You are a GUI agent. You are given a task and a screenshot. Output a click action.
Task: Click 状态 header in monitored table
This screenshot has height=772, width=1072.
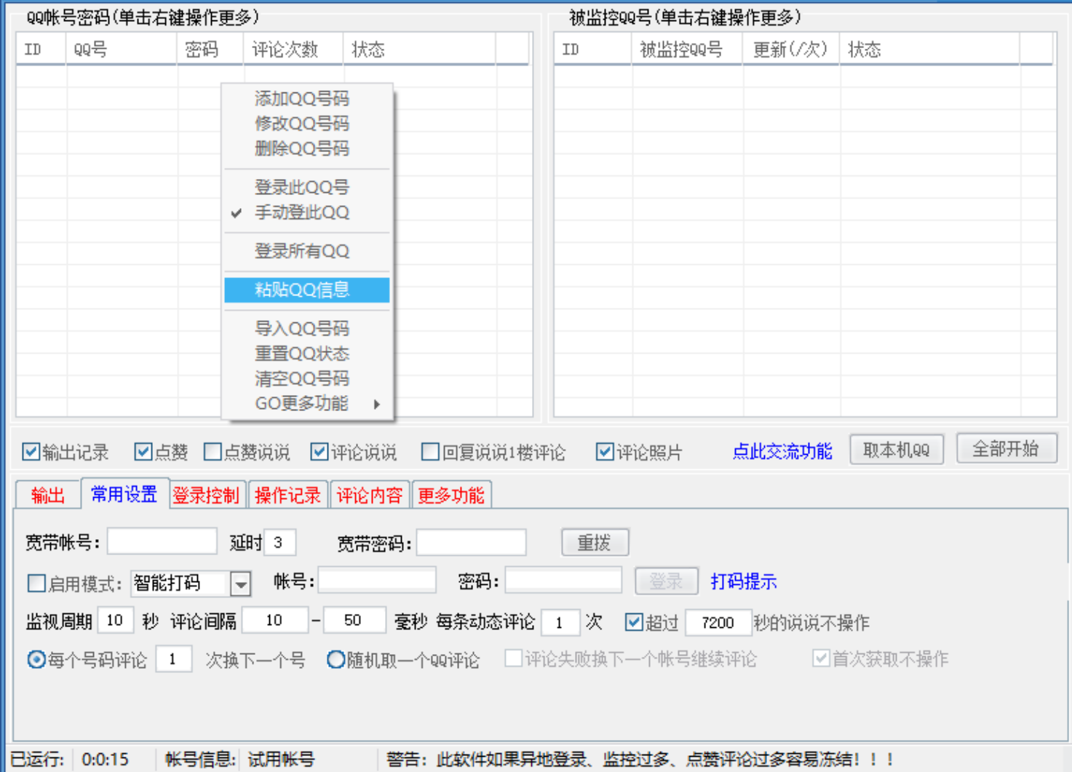coord(930,49)
